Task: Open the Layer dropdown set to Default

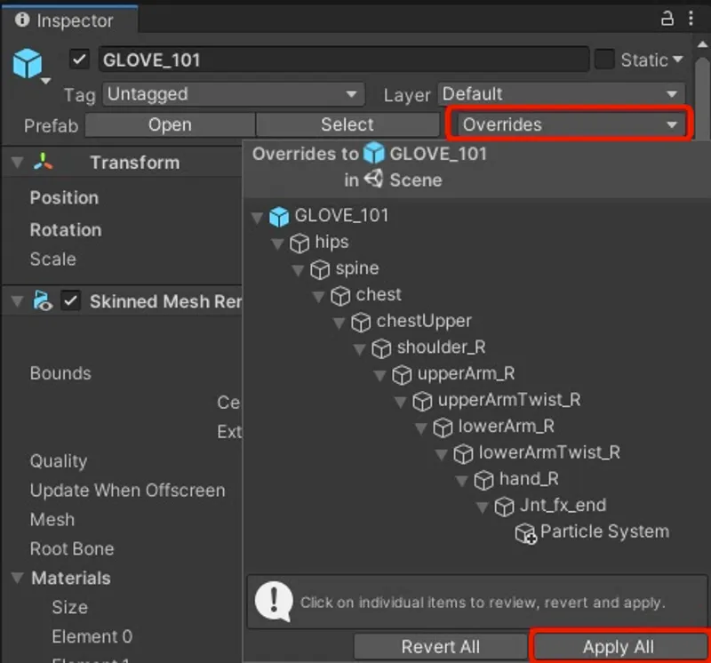Action: (x=557, y=93)
